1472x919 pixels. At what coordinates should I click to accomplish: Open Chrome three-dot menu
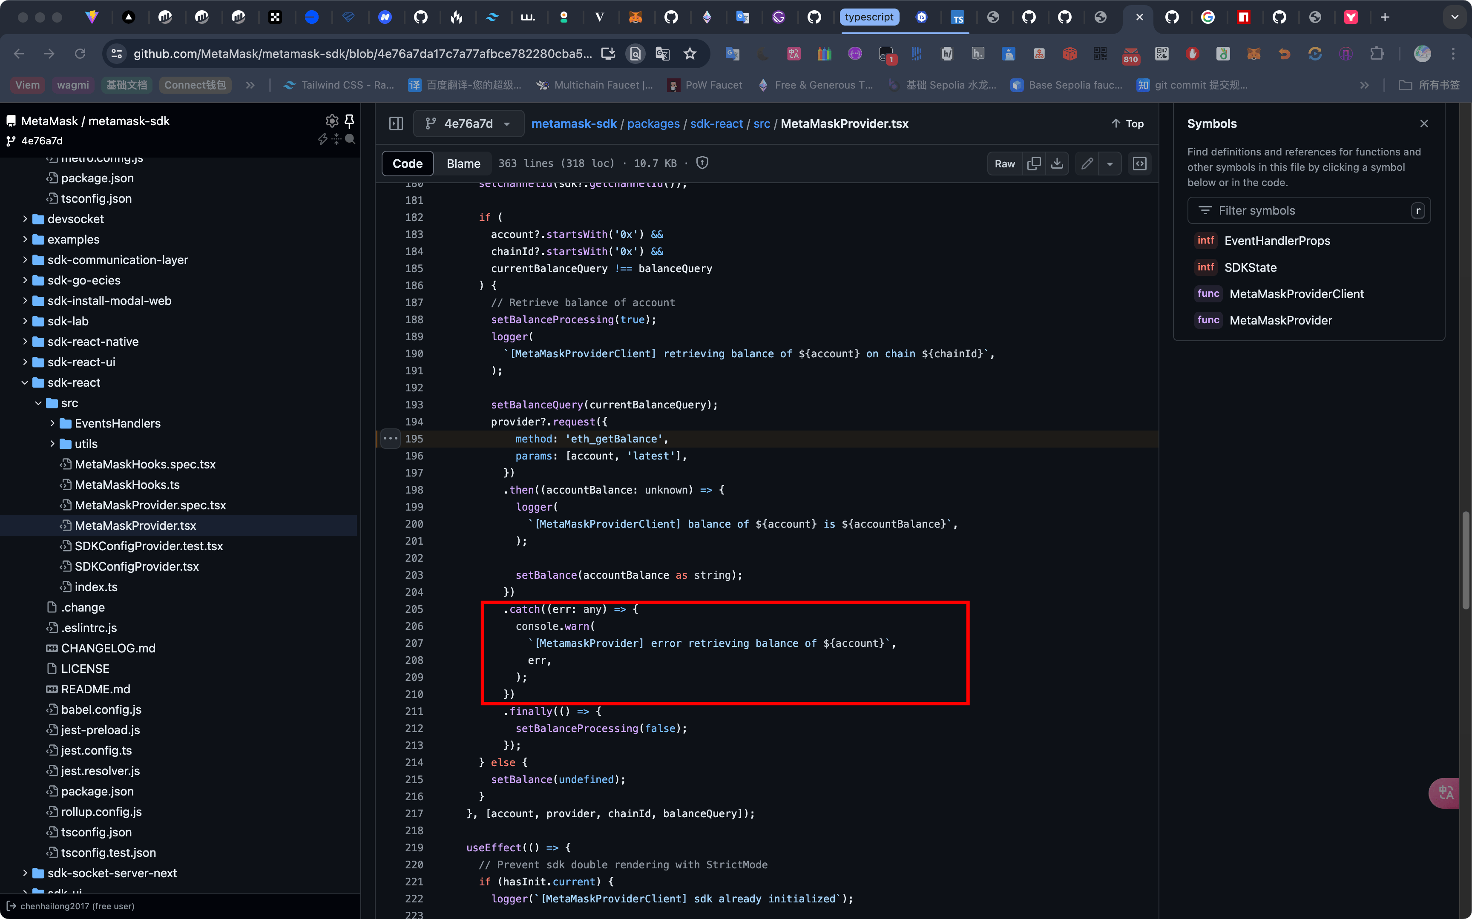pyautogui.click(x=1453, y=54)
